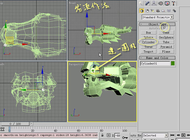Select the Helpers category icon
Screen dimensions: 190x140
point(163,11)
